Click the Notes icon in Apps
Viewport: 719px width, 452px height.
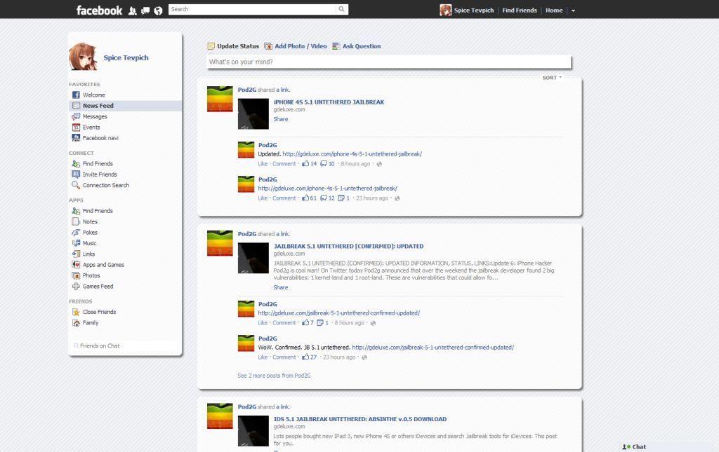click(x=76, y=221)
